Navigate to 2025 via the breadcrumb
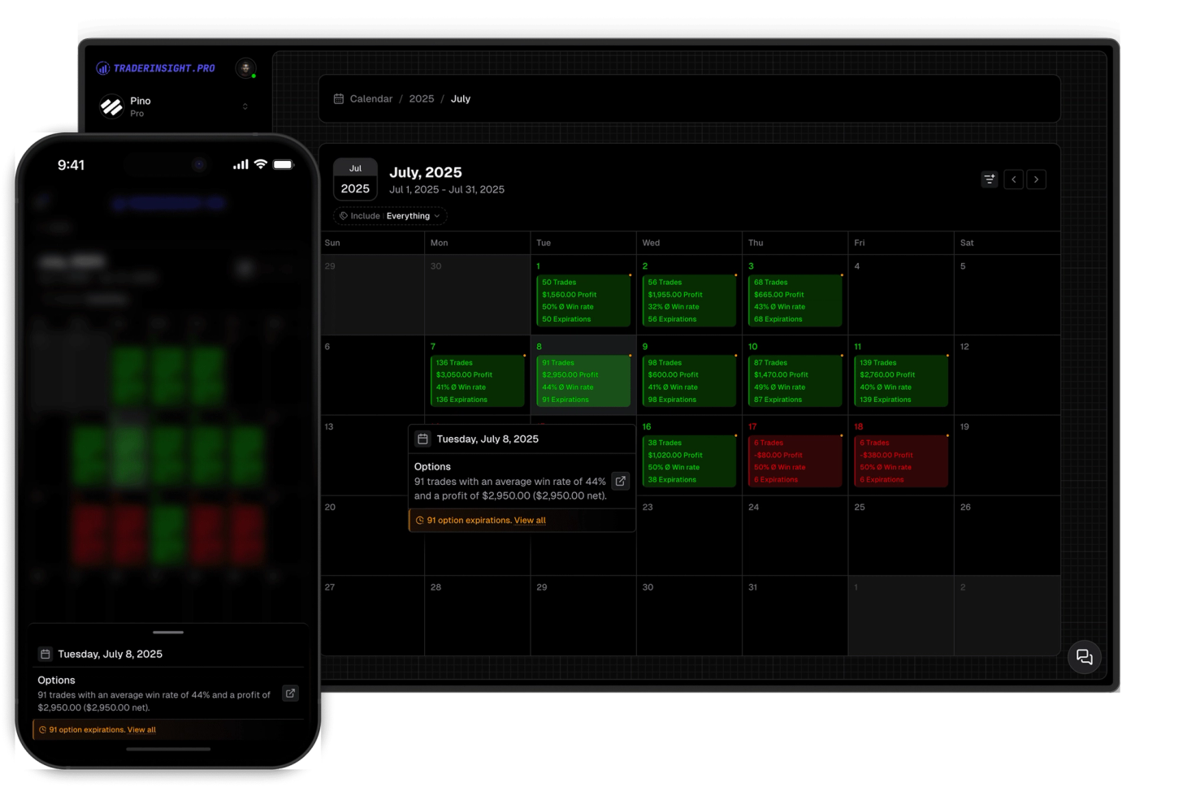The image size is (1183, 787). [422, 98]
